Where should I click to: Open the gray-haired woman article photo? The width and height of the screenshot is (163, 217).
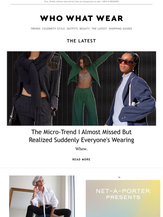coord(43,196)
